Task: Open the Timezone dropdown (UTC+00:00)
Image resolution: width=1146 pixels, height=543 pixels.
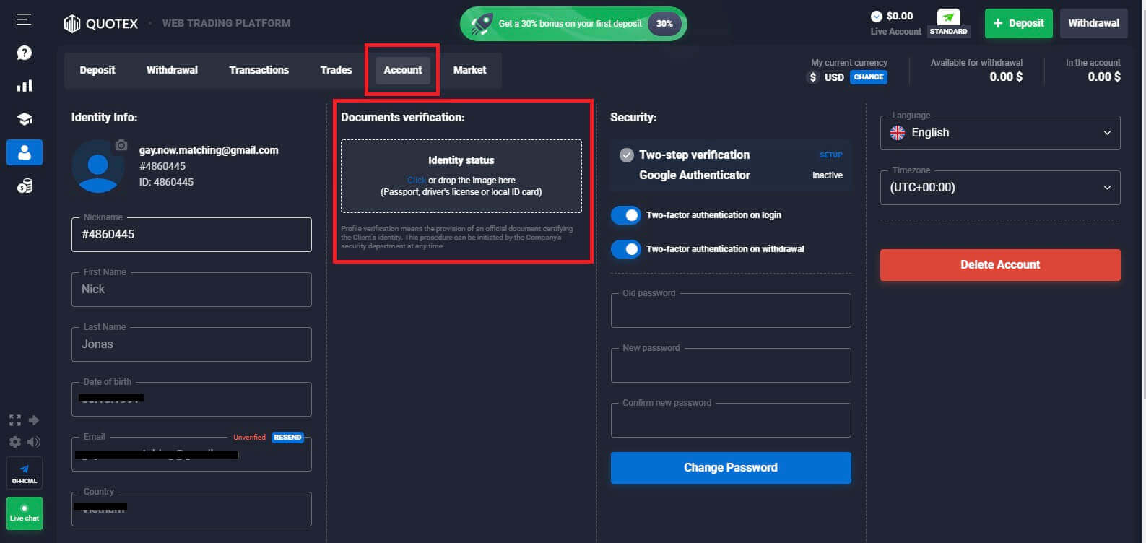Action: [999, 188]
